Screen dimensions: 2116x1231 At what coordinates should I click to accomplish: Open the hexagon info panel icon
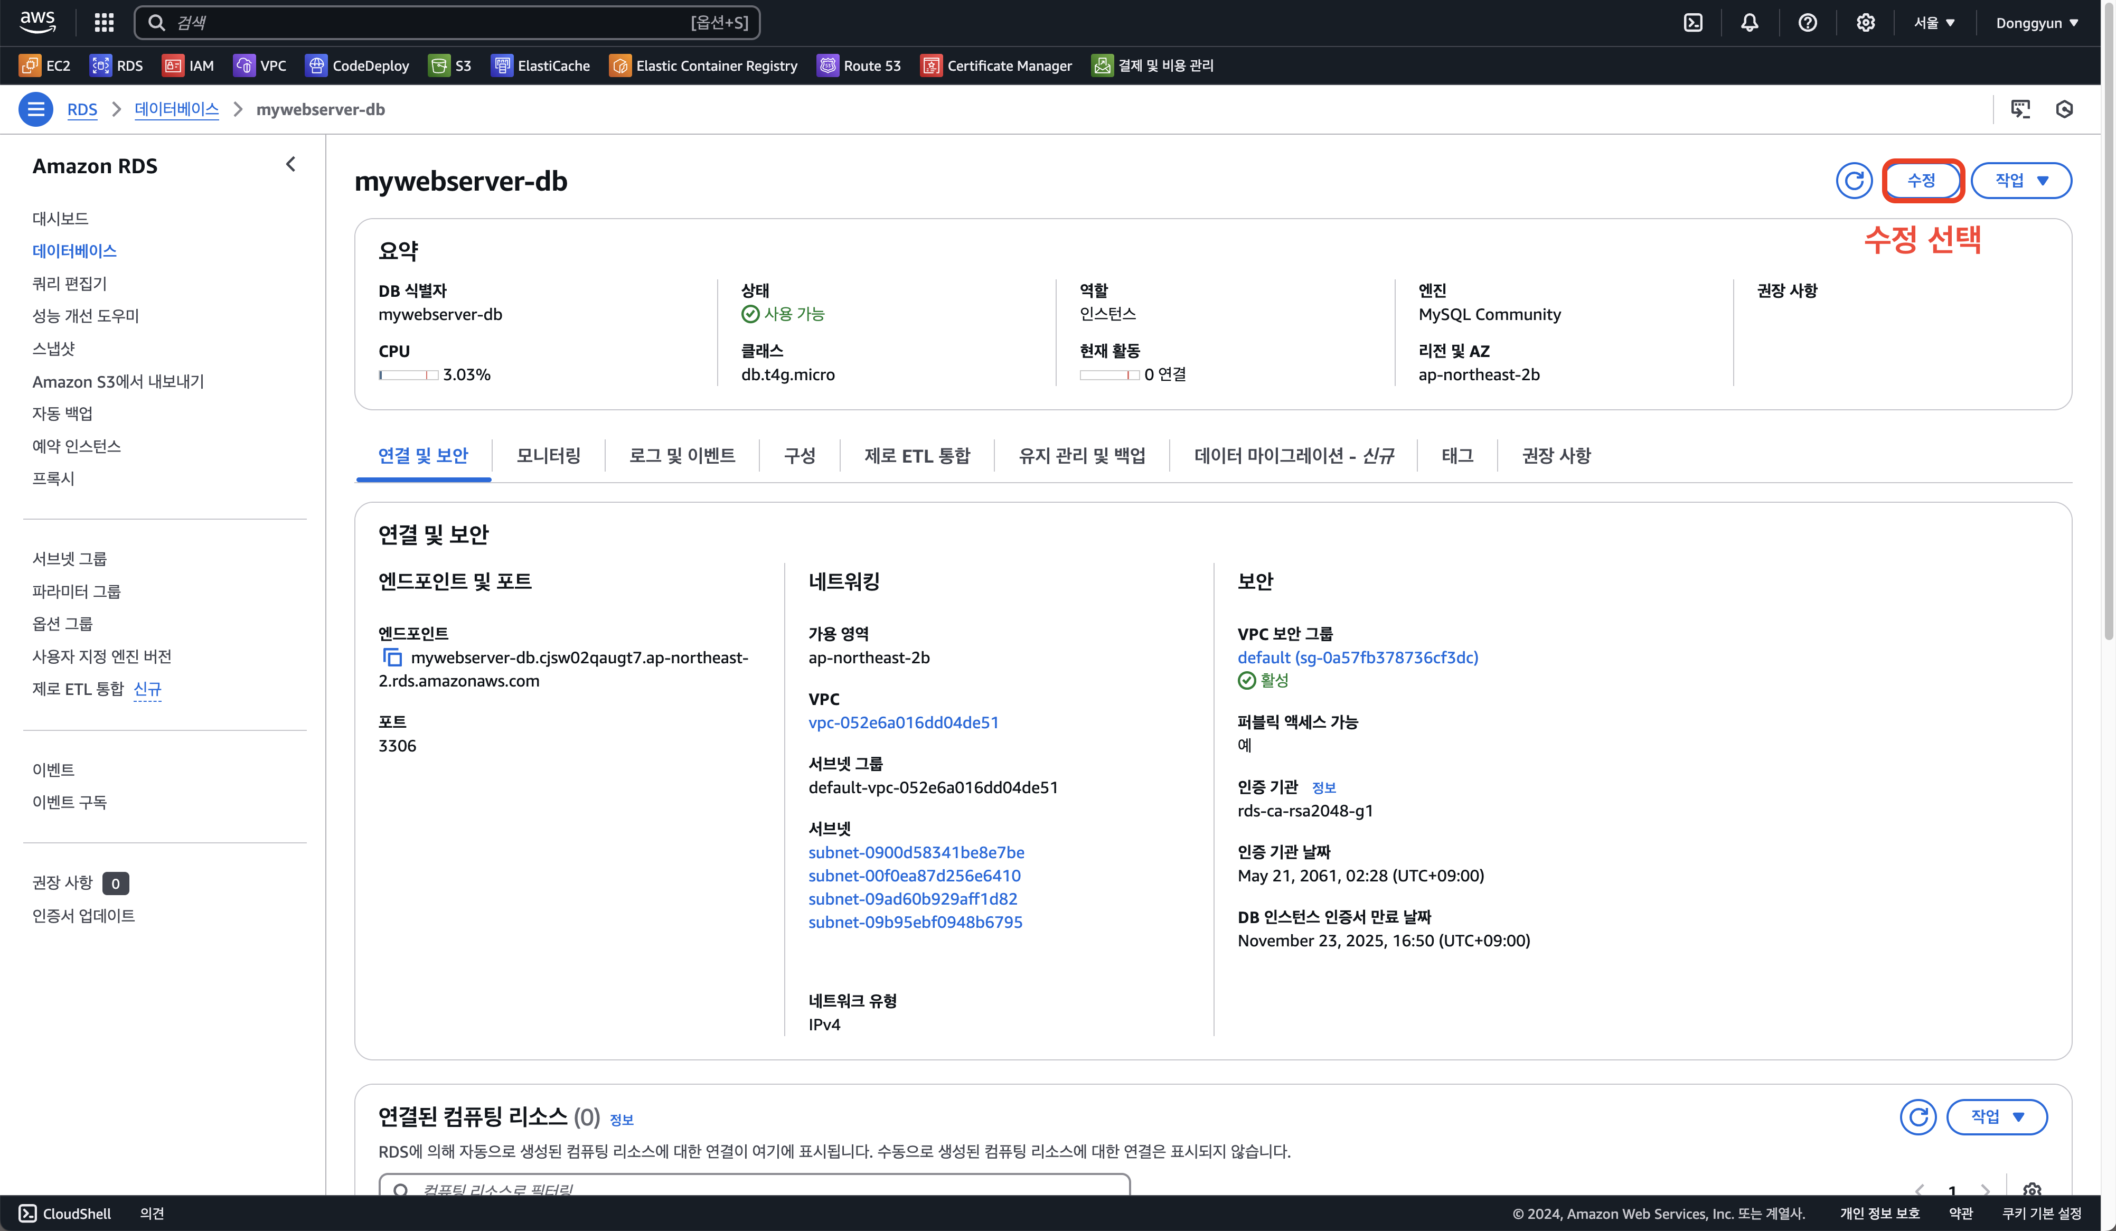2065,109
